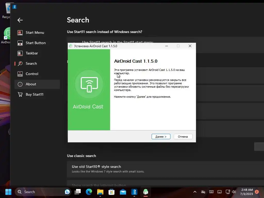This screenshot has height=198, width=264.
Task: Close the AirDroid Cast installer window
Action: click(x=190, y=46)
